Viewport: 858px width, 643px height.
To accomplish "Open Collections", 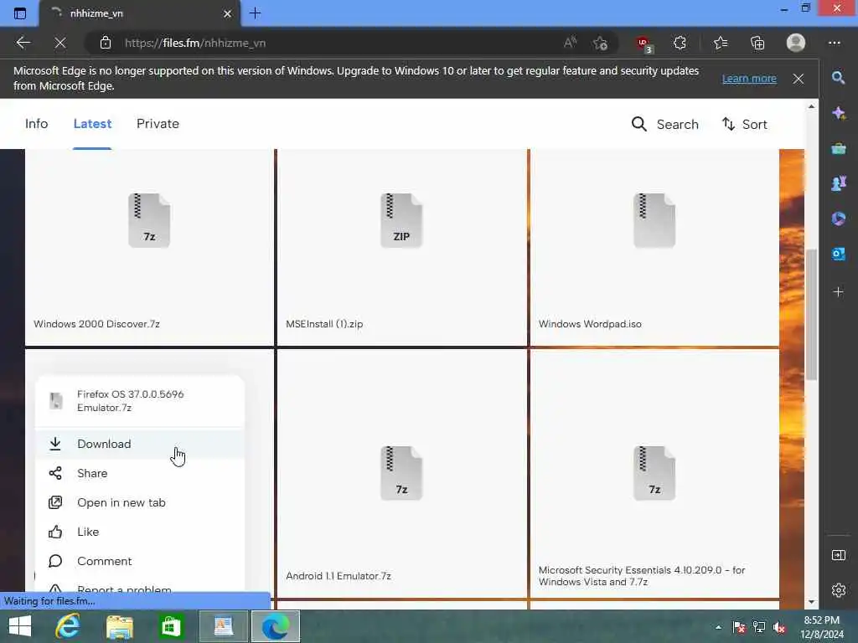I will [757, 43].
